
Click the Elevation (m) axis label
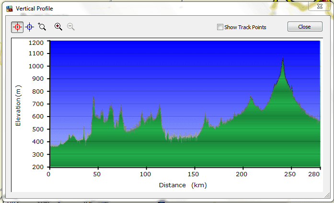pyautogui.click(x=18, y=106)
